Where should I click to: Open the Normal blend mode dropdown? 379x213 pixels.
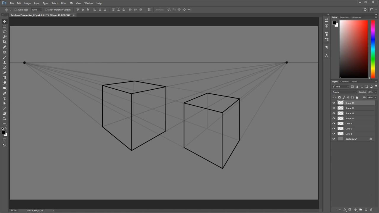click(x=344, y=92)
